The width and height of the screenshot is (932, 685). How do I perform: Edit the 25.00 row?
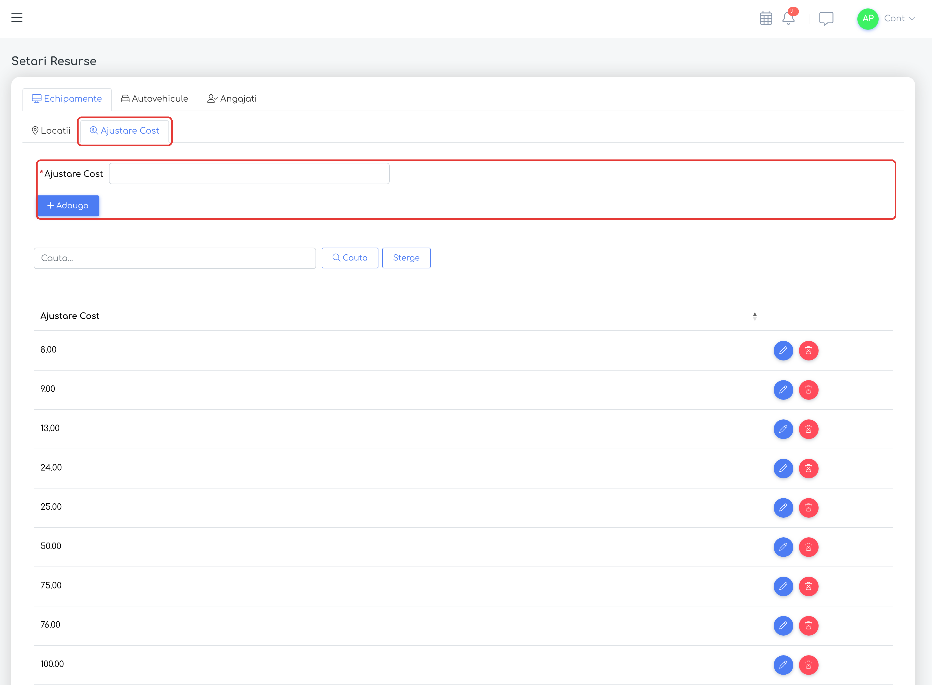783,508
